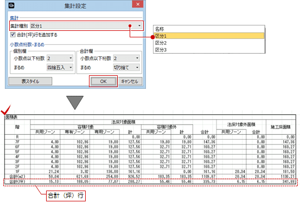Pick 区分3 in the dropdown list
Viewport: 300px width, 203px height.
pos(209,50)
